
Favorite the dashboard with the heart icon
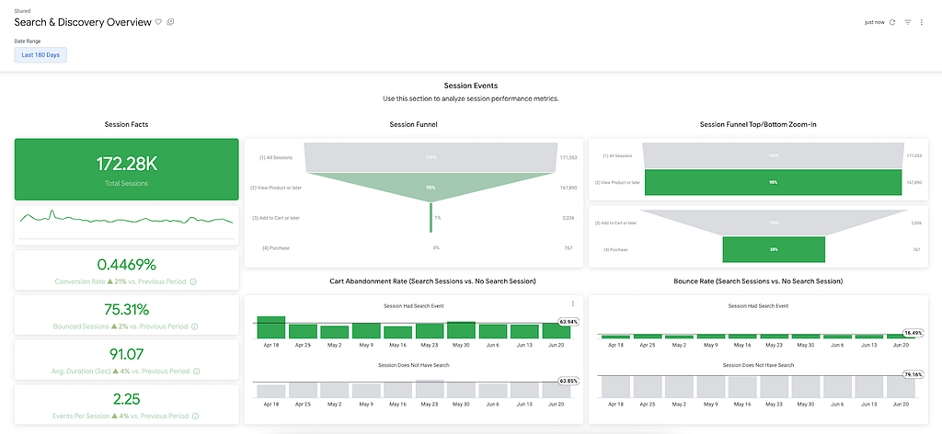click(x=158, y=22)
